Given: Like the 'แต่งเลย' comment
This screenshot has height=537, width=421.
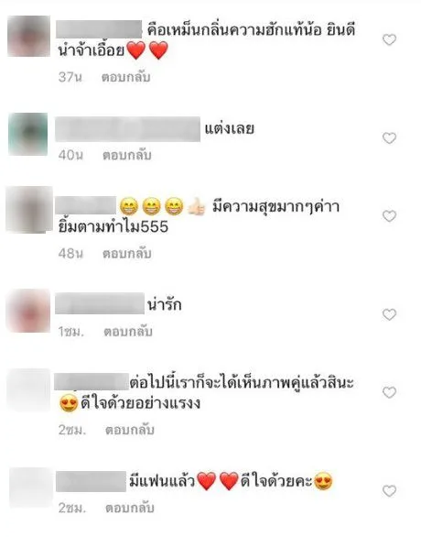Looking at the screenshot, I should pos(389,138).
